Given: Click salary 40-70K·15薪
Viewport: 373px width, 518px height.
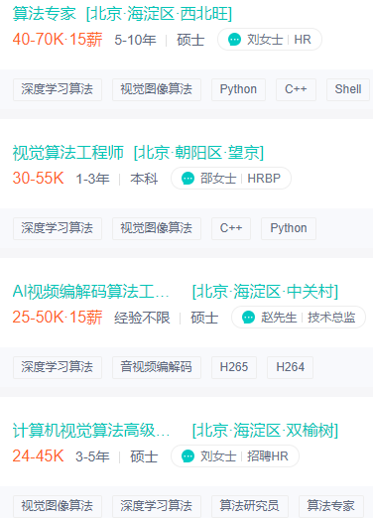Looking at the screenshot, I should coord(58,40).
